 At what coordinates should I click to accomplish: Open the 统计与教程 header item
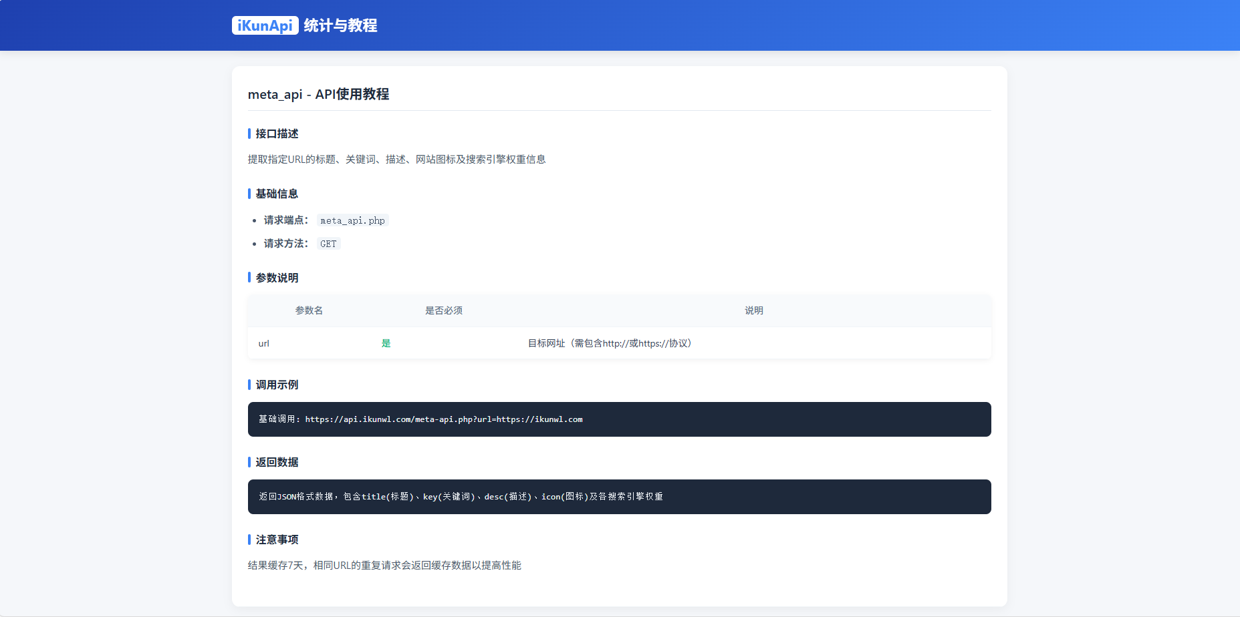click(340, 25)
